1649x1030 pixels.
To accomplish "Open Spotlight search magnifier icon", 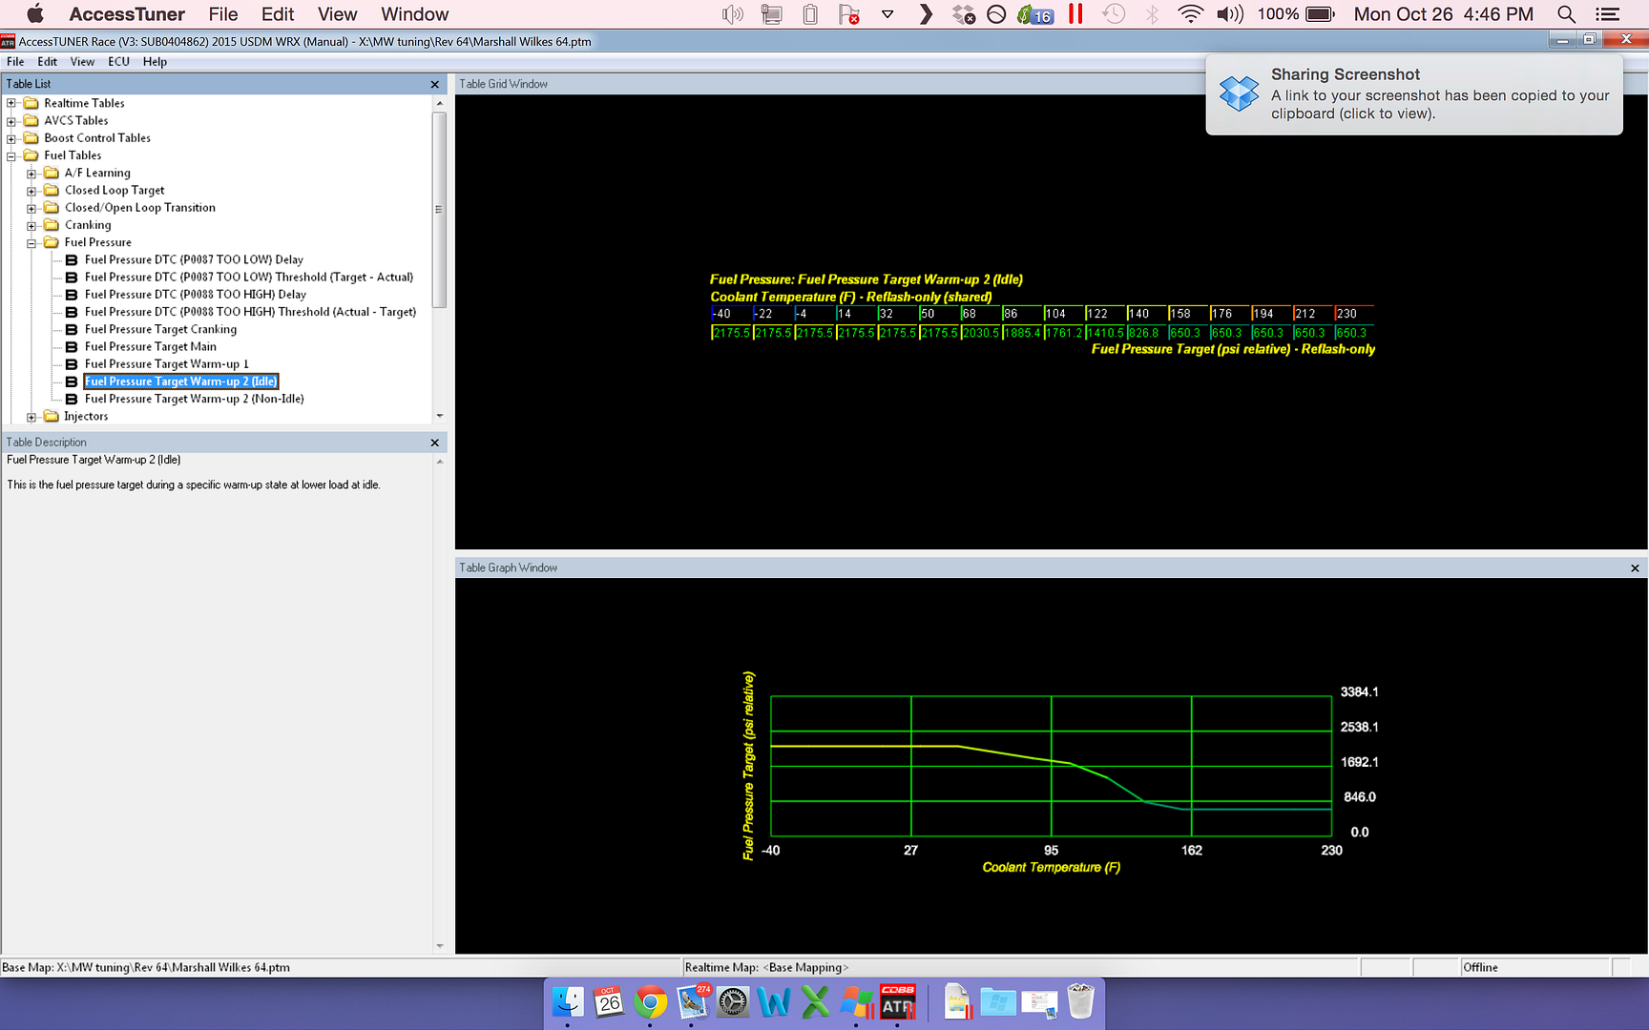I will 1566,14.
